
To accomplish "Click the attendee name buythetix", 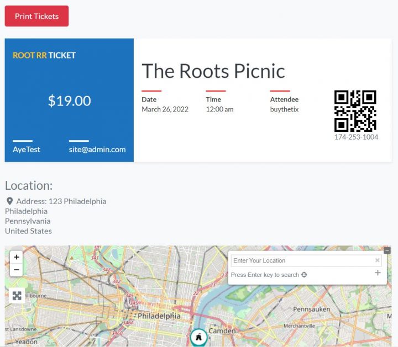I will [x=284, y=109].
